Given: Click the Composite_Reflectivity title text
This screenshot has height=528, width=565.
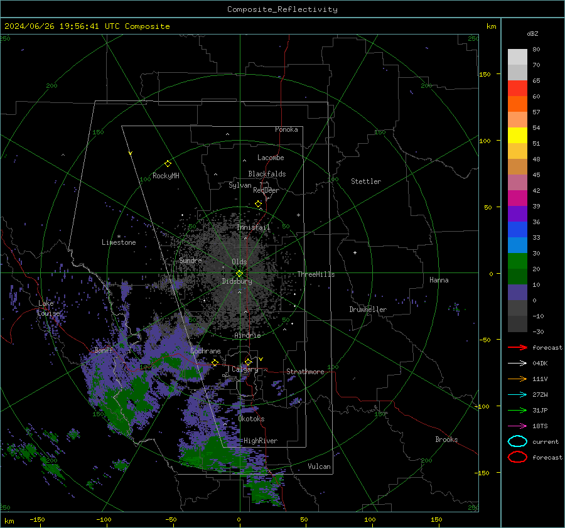Looking at the screenshot, I should point(282,9).
